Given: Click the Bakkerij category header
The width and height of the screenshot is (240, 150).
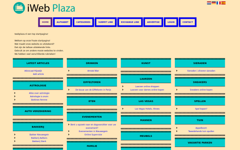Looking at the screenshot, I should [x=38, y=127].
